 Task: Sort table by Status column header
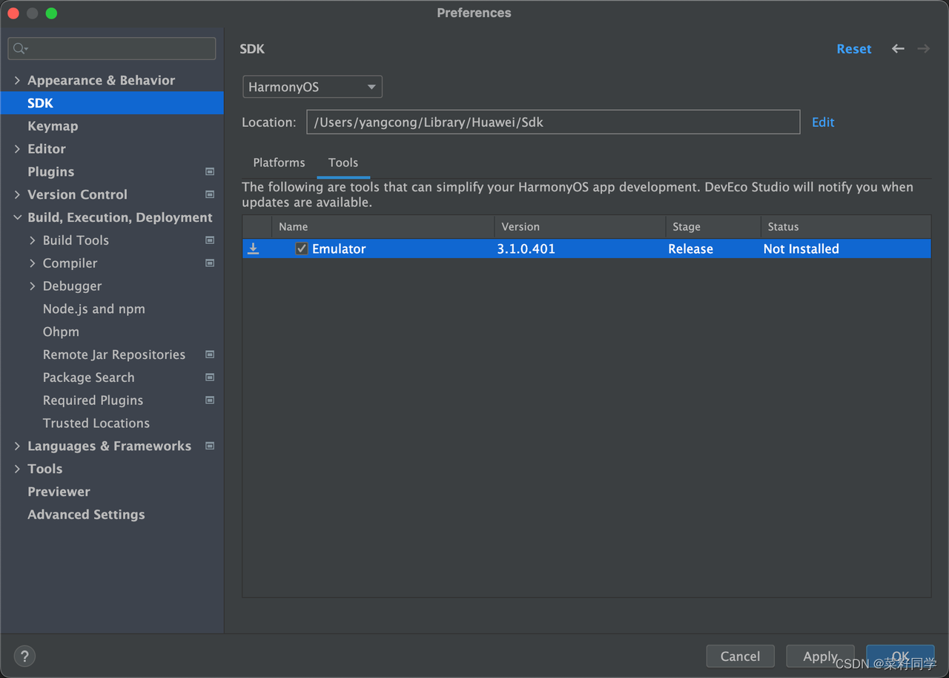[846, 227]
